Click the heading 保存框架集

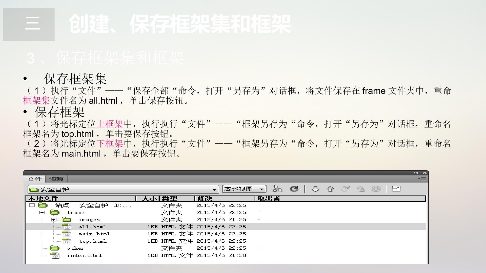[75, 79]
